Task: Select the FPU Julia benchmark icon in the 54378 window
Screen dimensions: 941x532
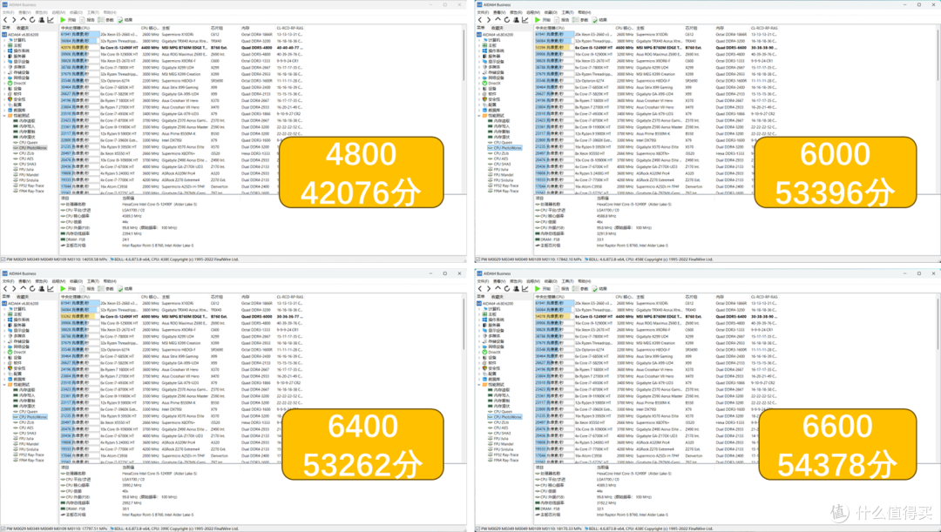Action: point(491,439)
